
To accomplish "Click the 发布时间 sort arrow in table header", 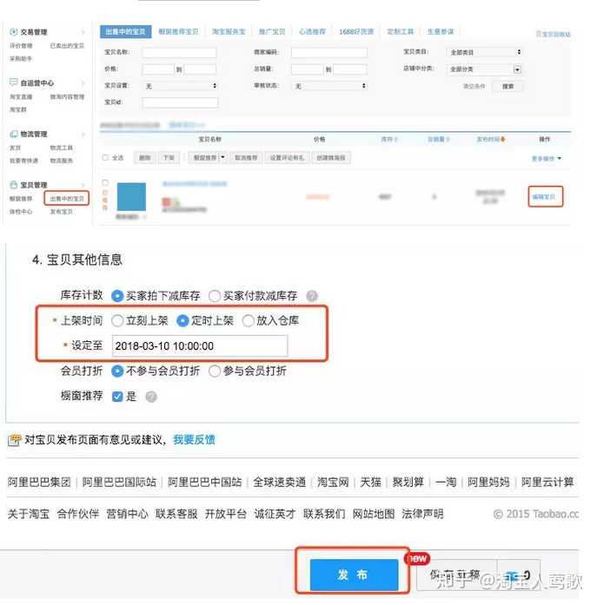I will [503, 139].
